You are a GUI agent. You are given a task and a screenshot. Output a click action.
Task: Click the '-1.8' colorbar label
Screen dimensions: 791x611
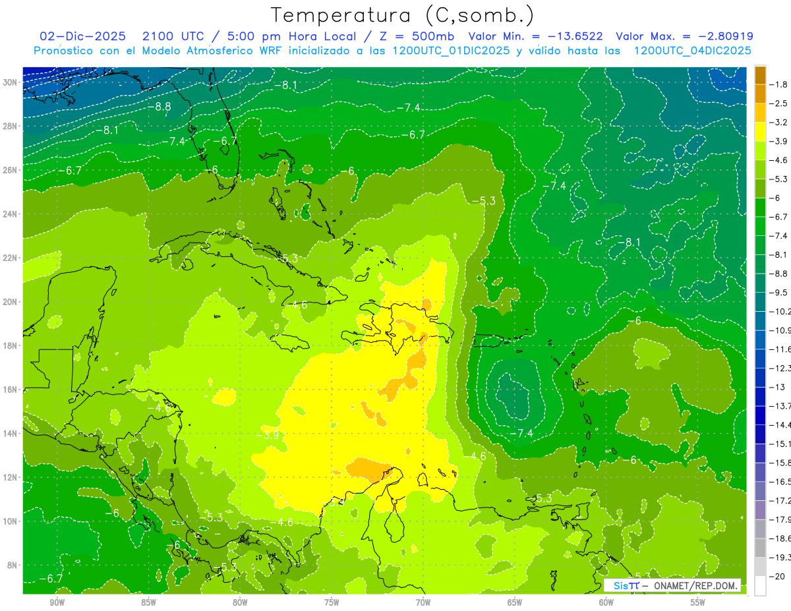[779, 84]
